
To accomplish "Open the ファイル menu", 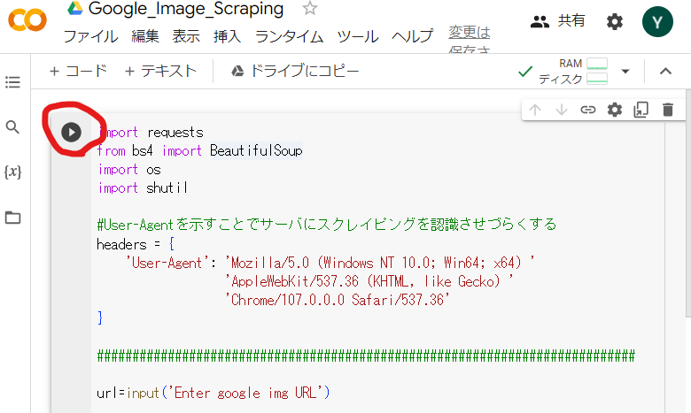I will coord(91,37).
